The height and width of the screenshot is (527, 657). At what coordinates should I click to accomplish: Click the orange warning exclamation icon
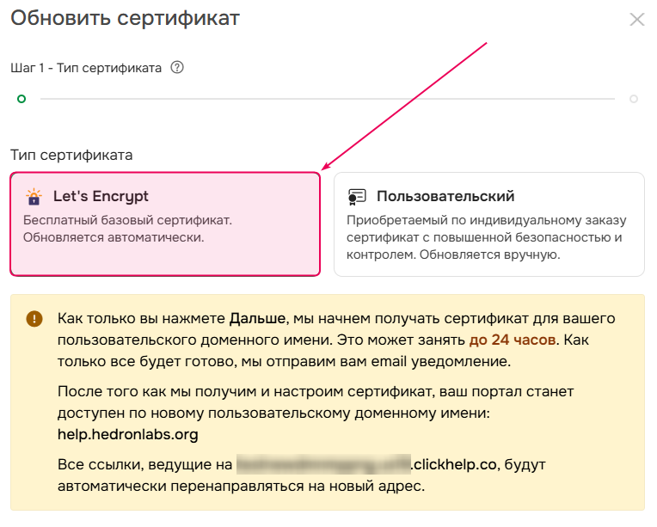pyautogui.click(x=34, y=319)
